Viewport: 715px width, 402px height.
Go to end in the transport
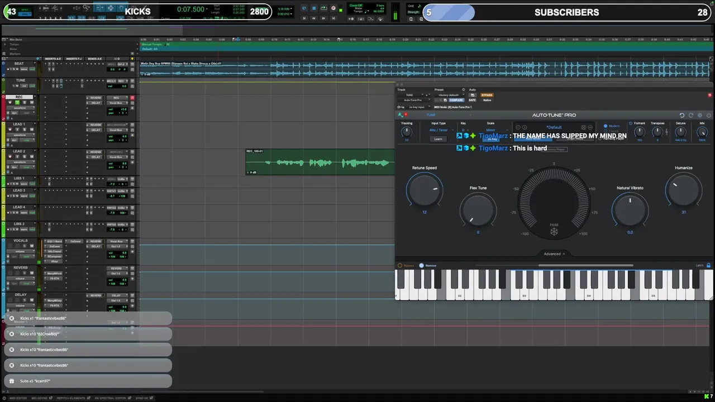pyautogui.click(x=333, y=18)
